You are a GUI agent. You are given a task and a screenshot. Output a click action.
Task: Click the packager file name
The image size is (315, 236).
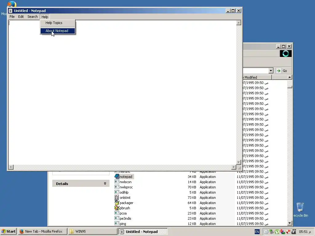[126, 203]
